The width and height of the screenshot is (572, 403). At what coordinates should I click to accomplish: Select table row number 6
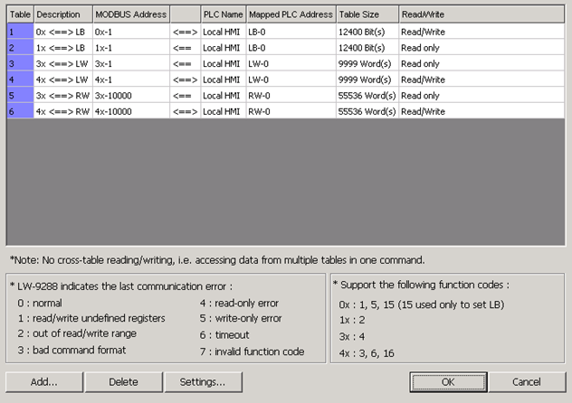[x=21, y=111]
